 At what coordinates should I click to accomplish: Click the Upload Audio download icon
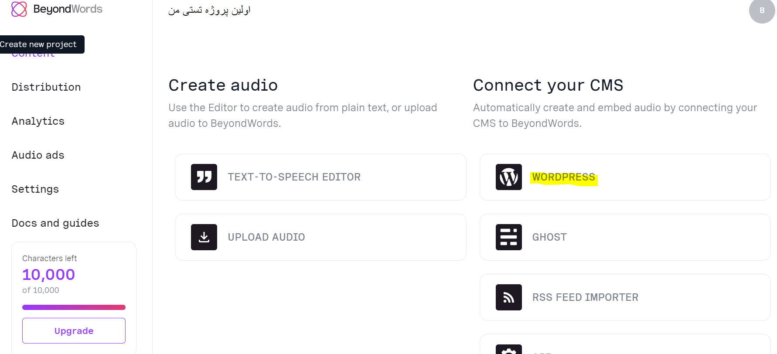[204, 237]
